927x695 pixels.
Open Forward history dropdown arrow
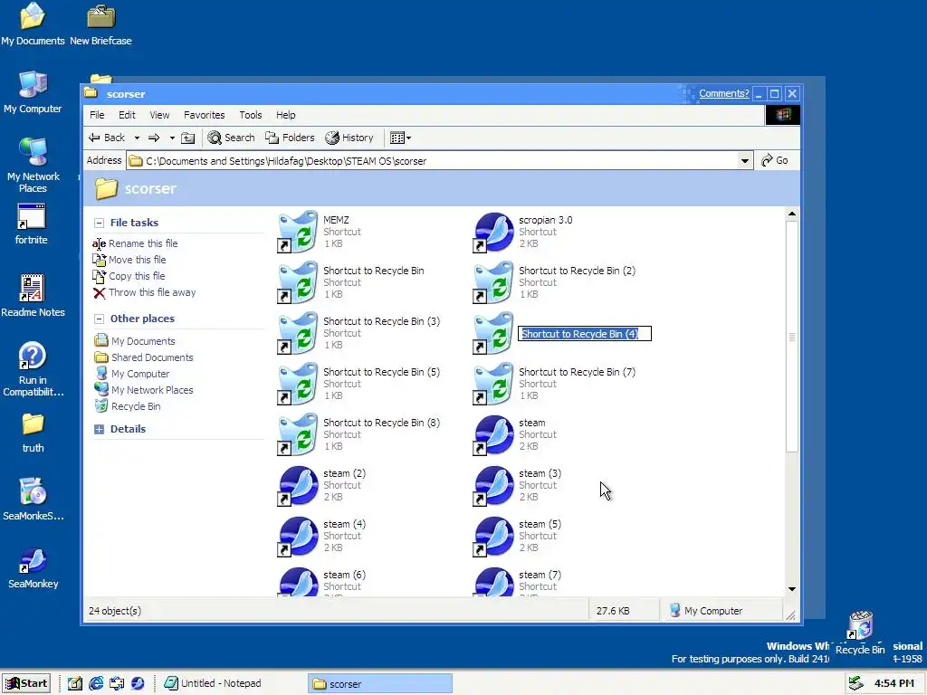pyautogui.click(x=172, y=138)
